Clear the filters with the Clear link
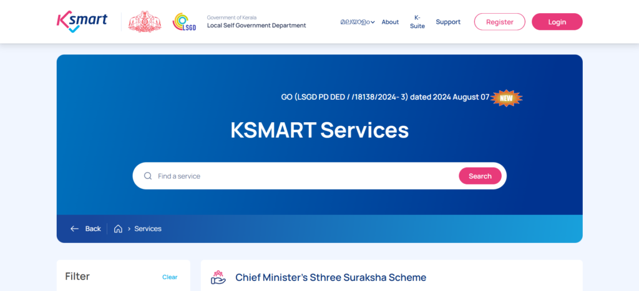Viewport: 639px width, 291px height. pos(170,277)
